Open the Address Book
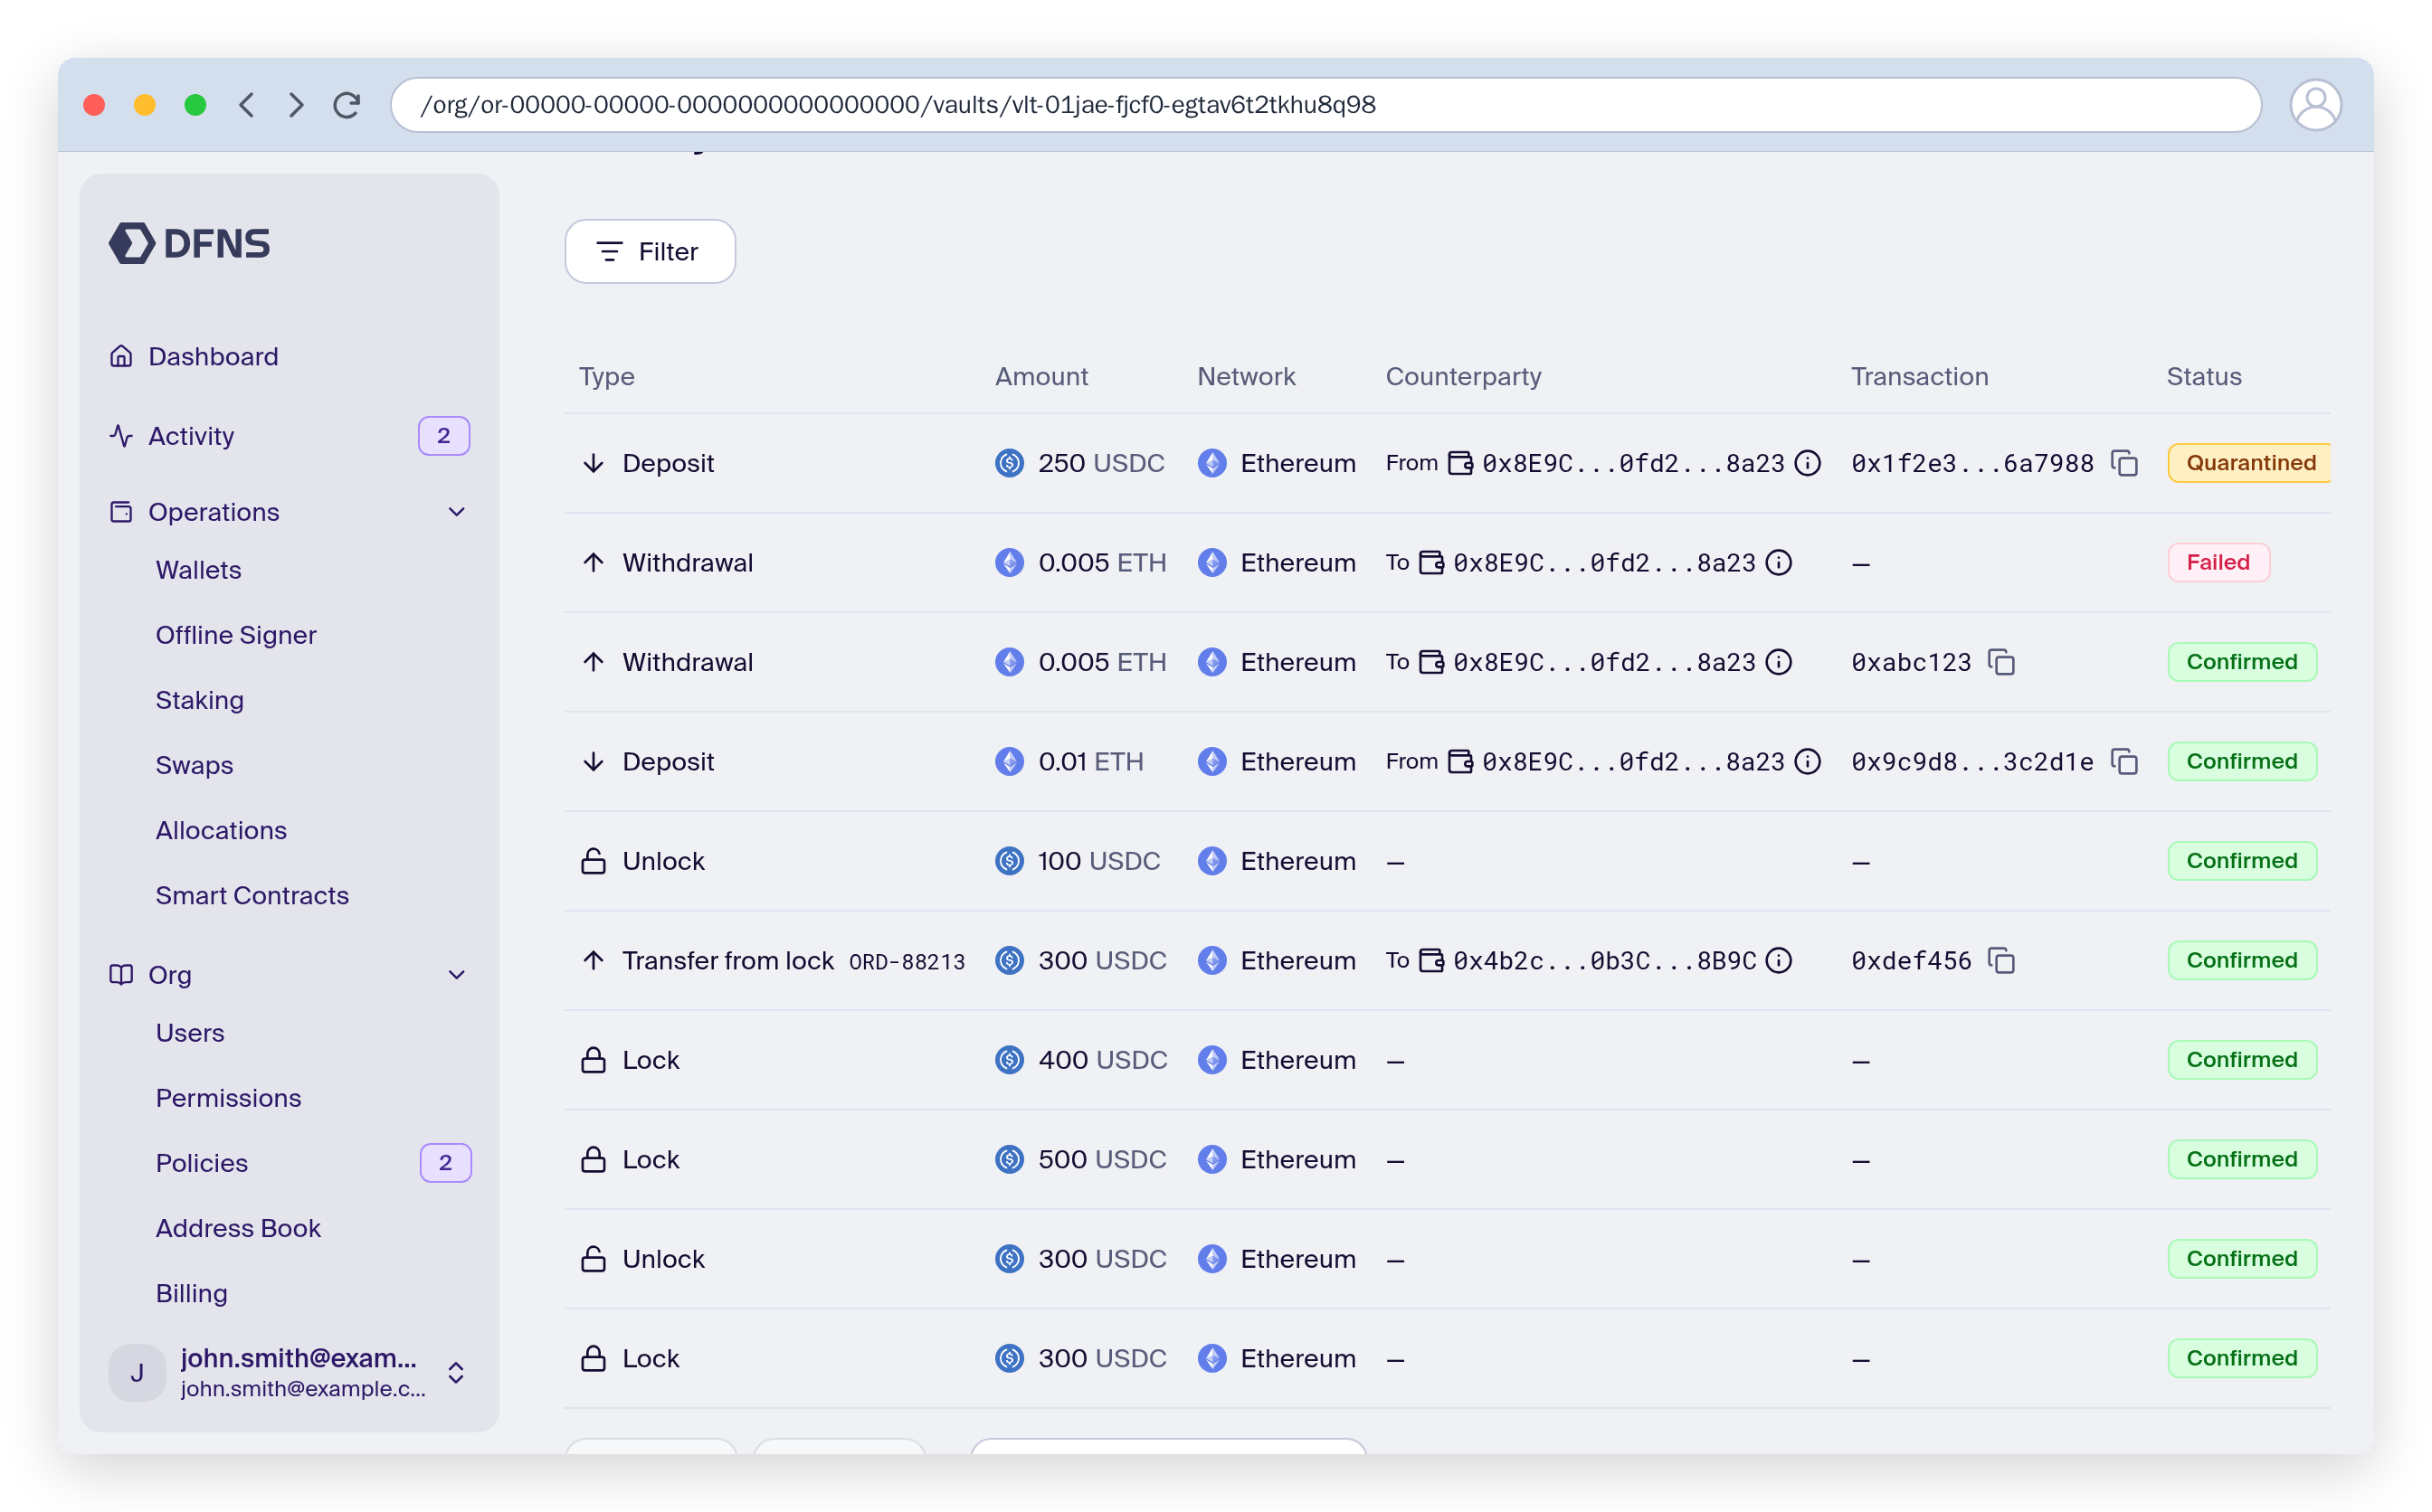Viewport: 2432px width, 1512px height. coord(238,1228)
